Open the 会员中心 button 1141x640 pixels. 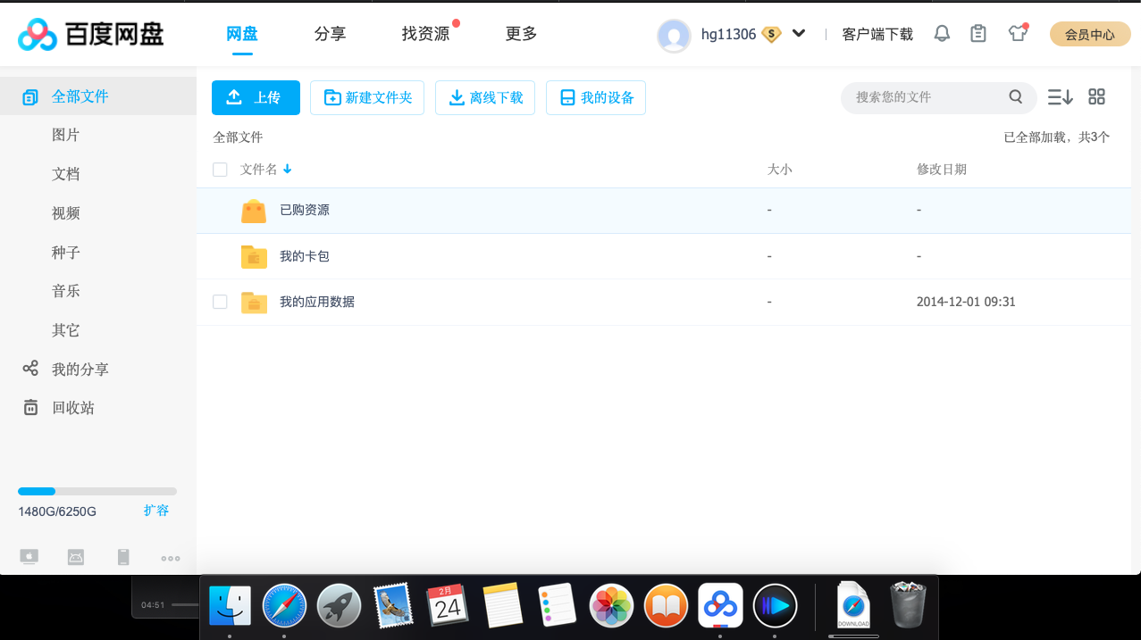1090,34
